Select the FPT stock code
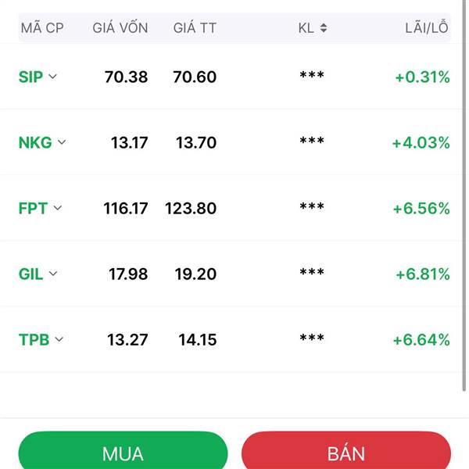 [33, 208]
